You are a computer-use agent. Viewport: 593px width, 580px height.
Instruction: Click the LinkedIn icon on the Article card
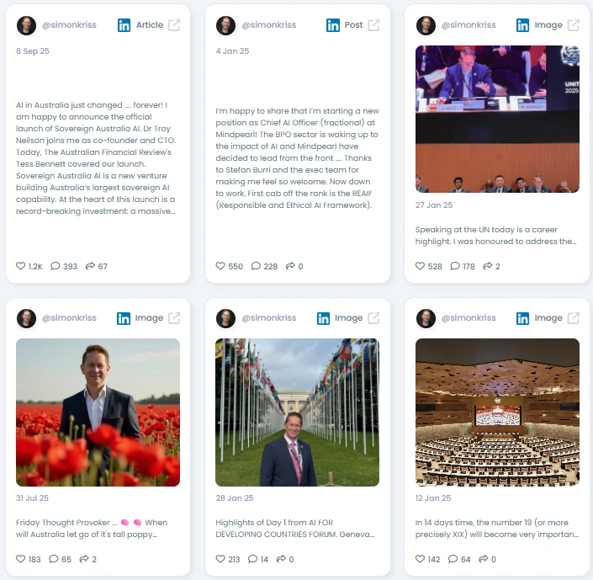point(124,25)
